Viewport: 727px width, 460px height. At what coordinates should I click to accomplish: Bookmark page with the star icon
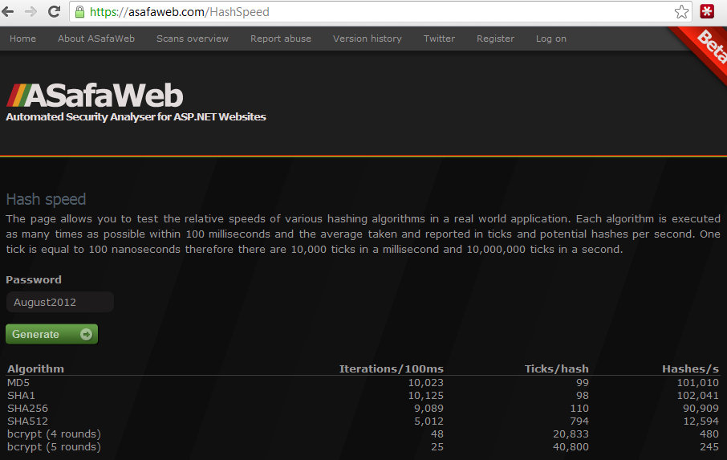681,12
